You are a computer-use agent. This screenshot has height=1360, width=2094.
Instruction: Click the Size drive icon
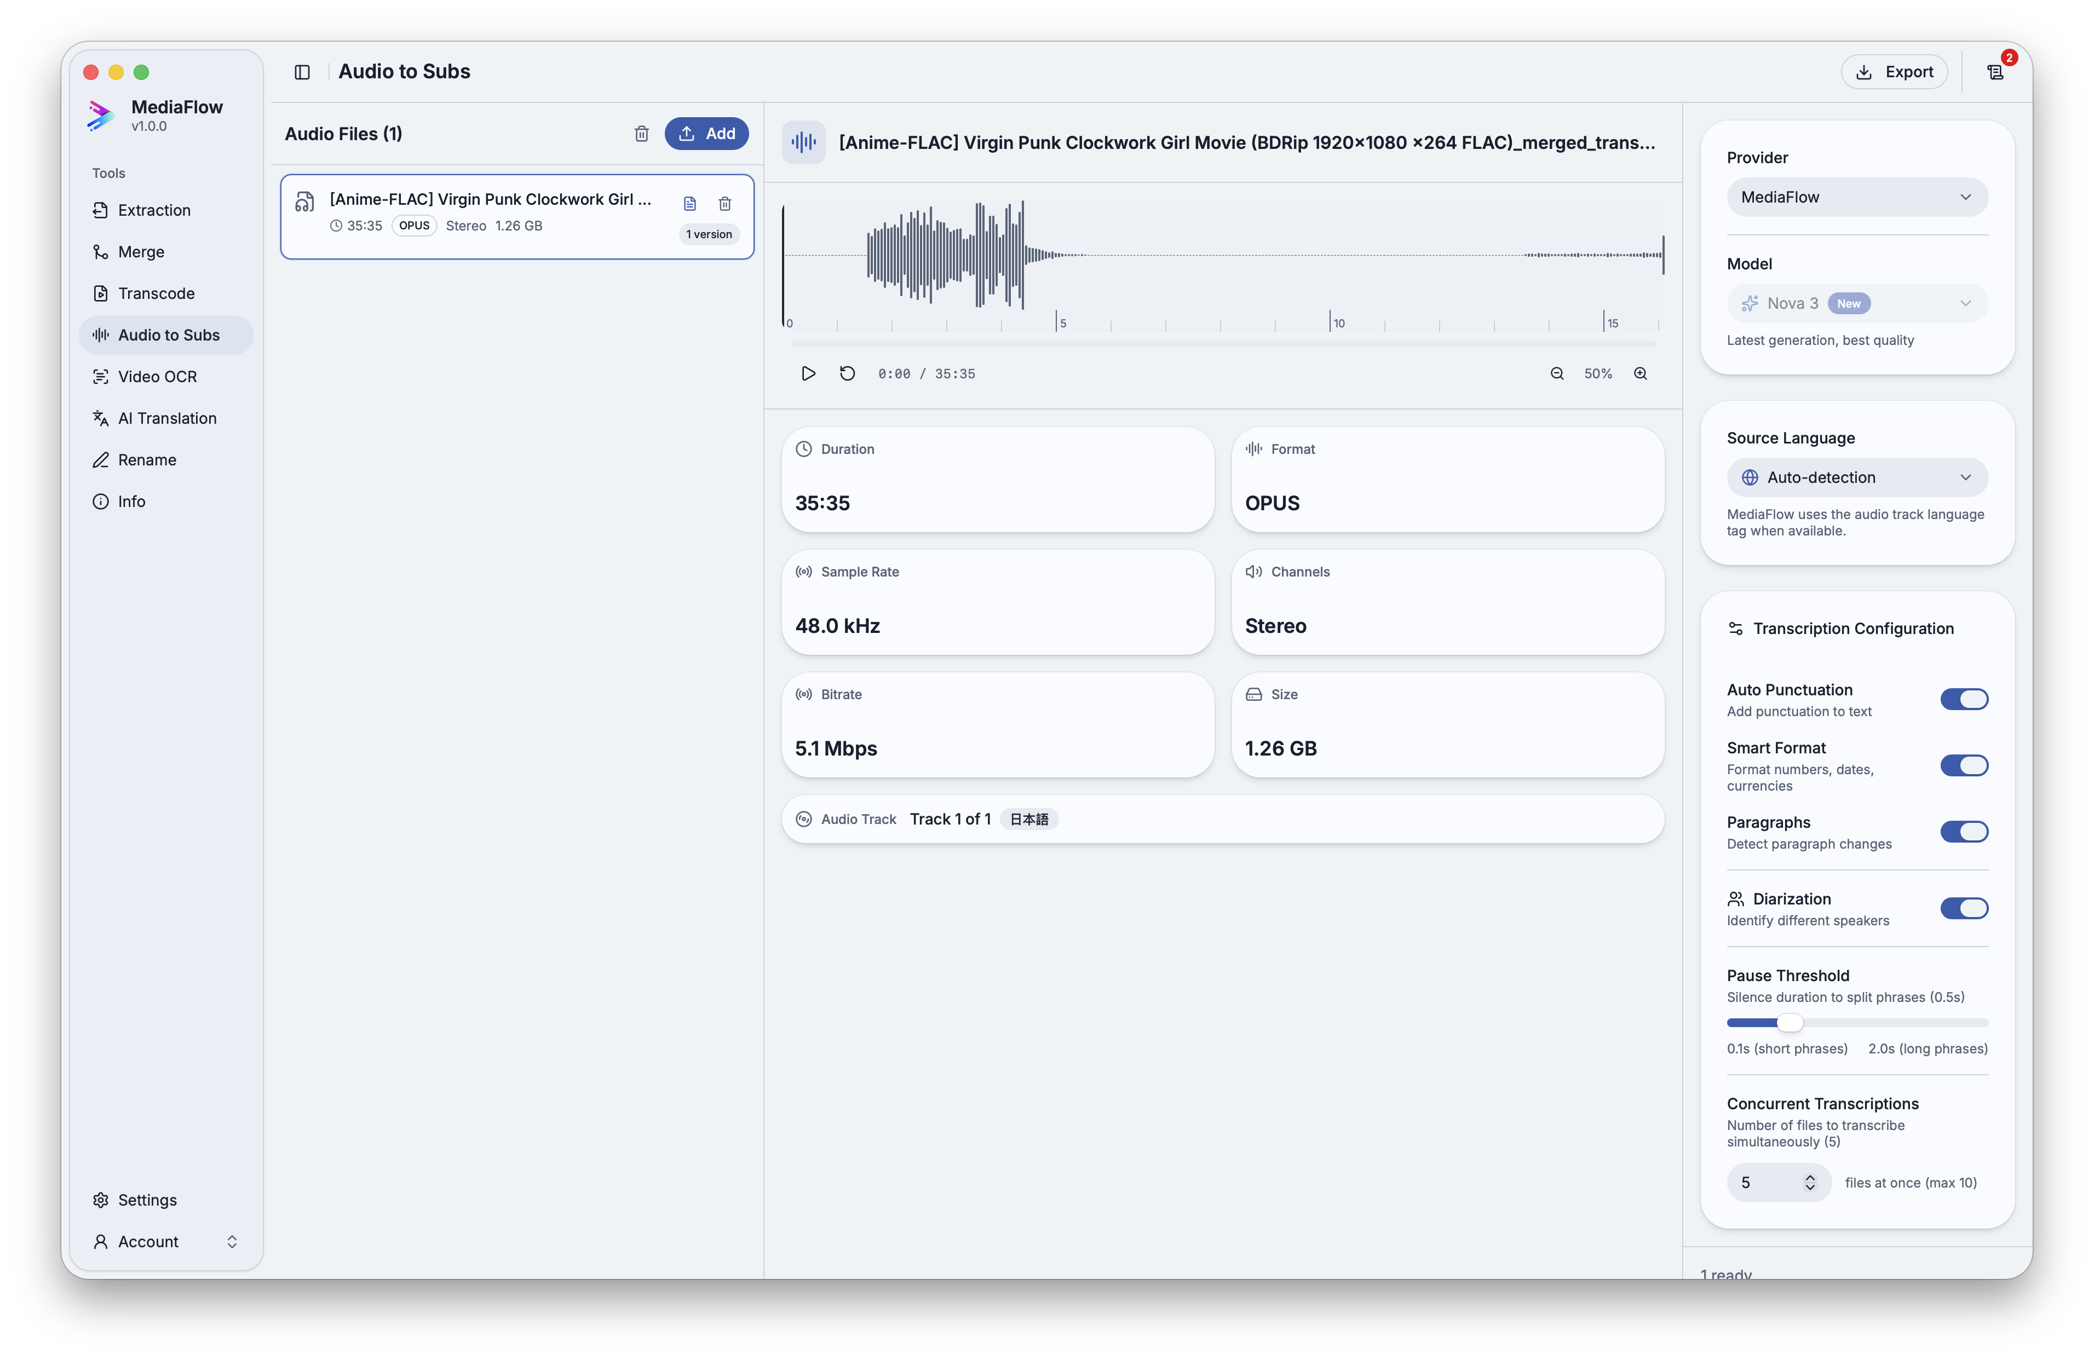tap(1254, 695)
